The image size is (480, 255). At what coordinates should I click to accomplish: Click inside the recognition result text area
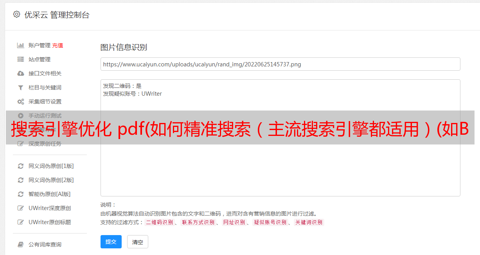tap(280, 137)
